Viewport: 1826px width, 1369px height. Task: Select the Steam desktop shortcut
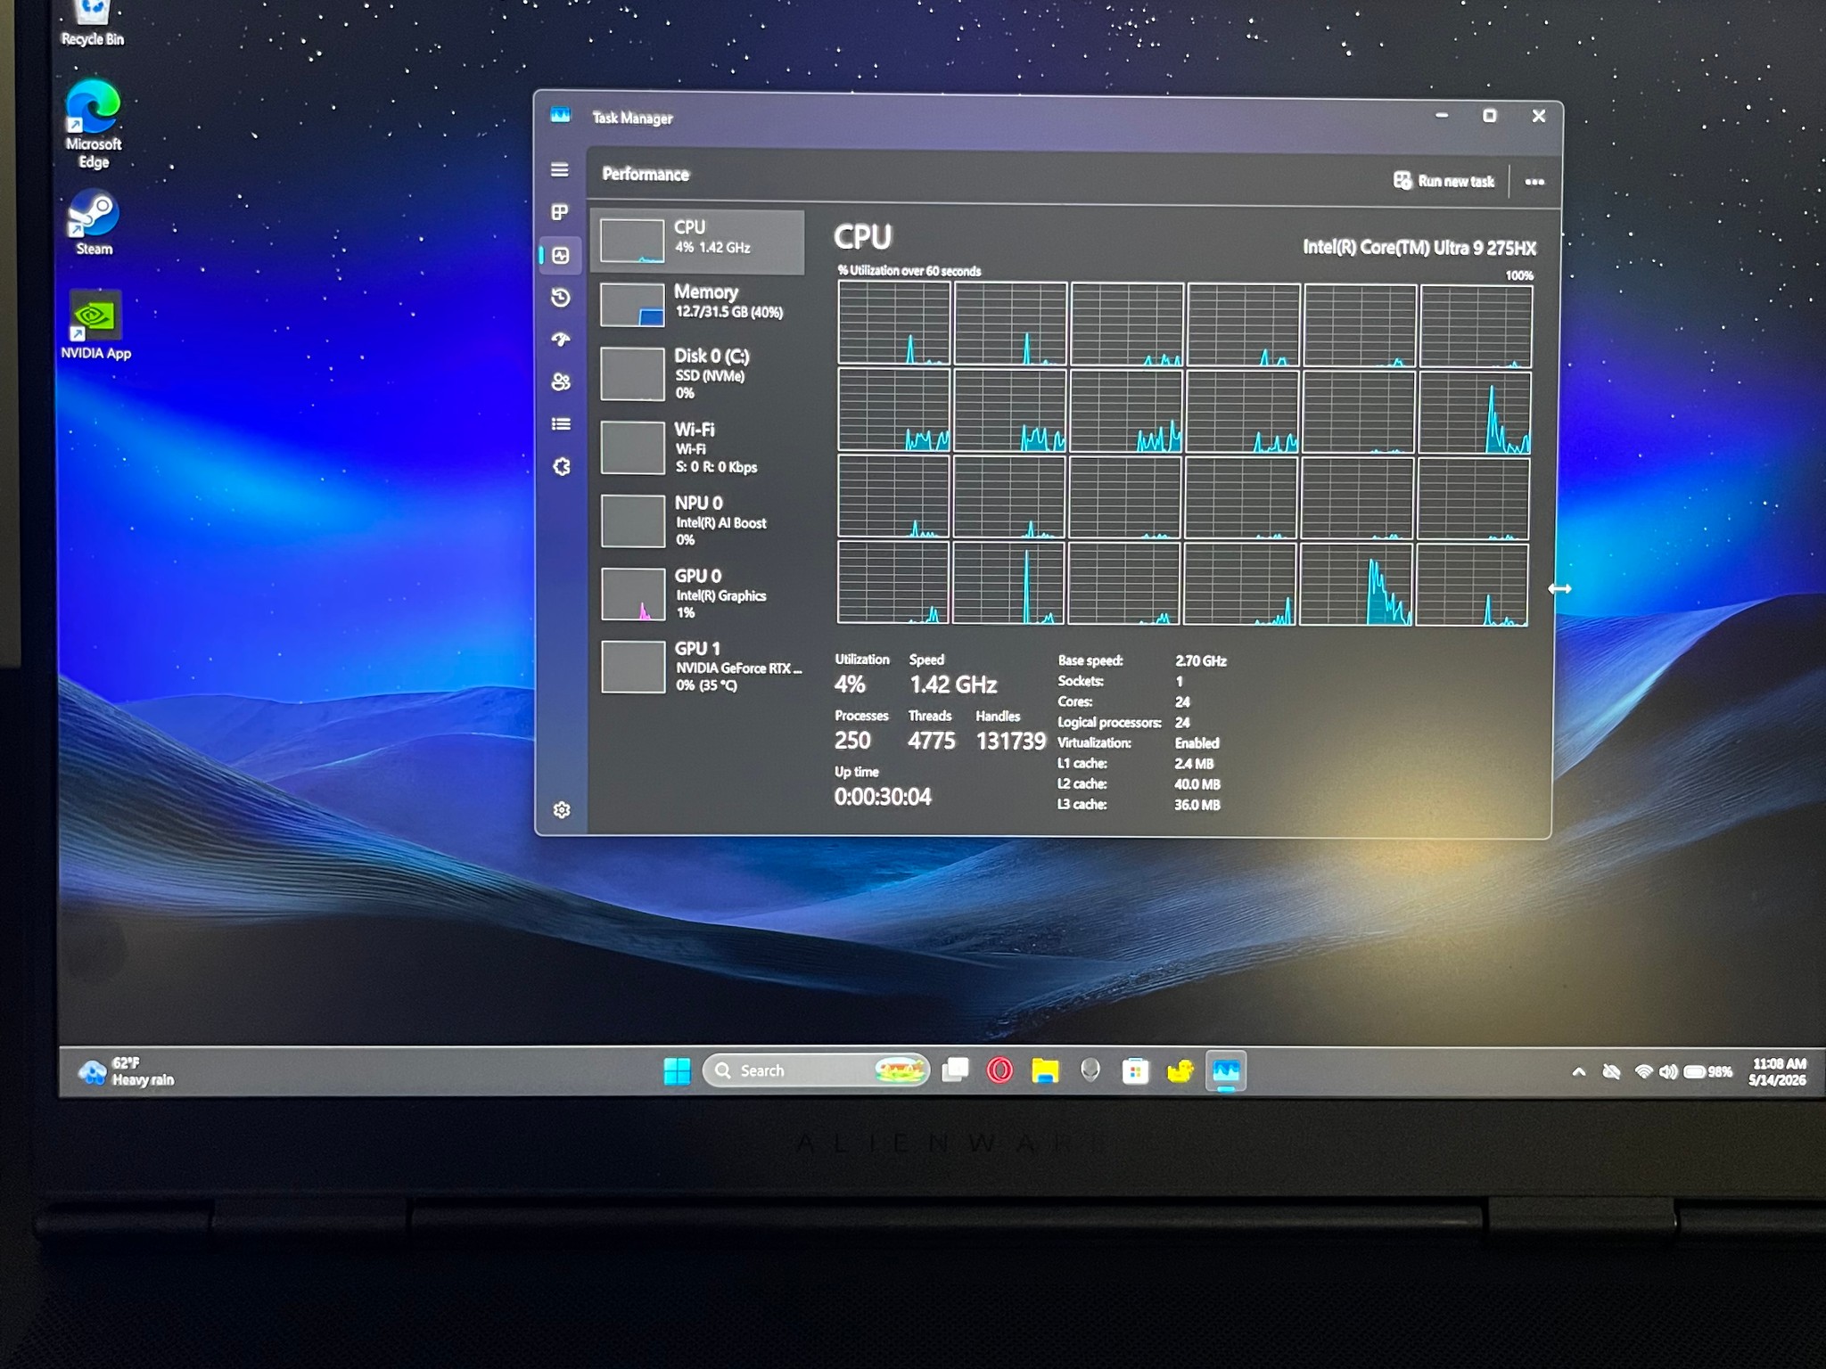pos(94,224)
